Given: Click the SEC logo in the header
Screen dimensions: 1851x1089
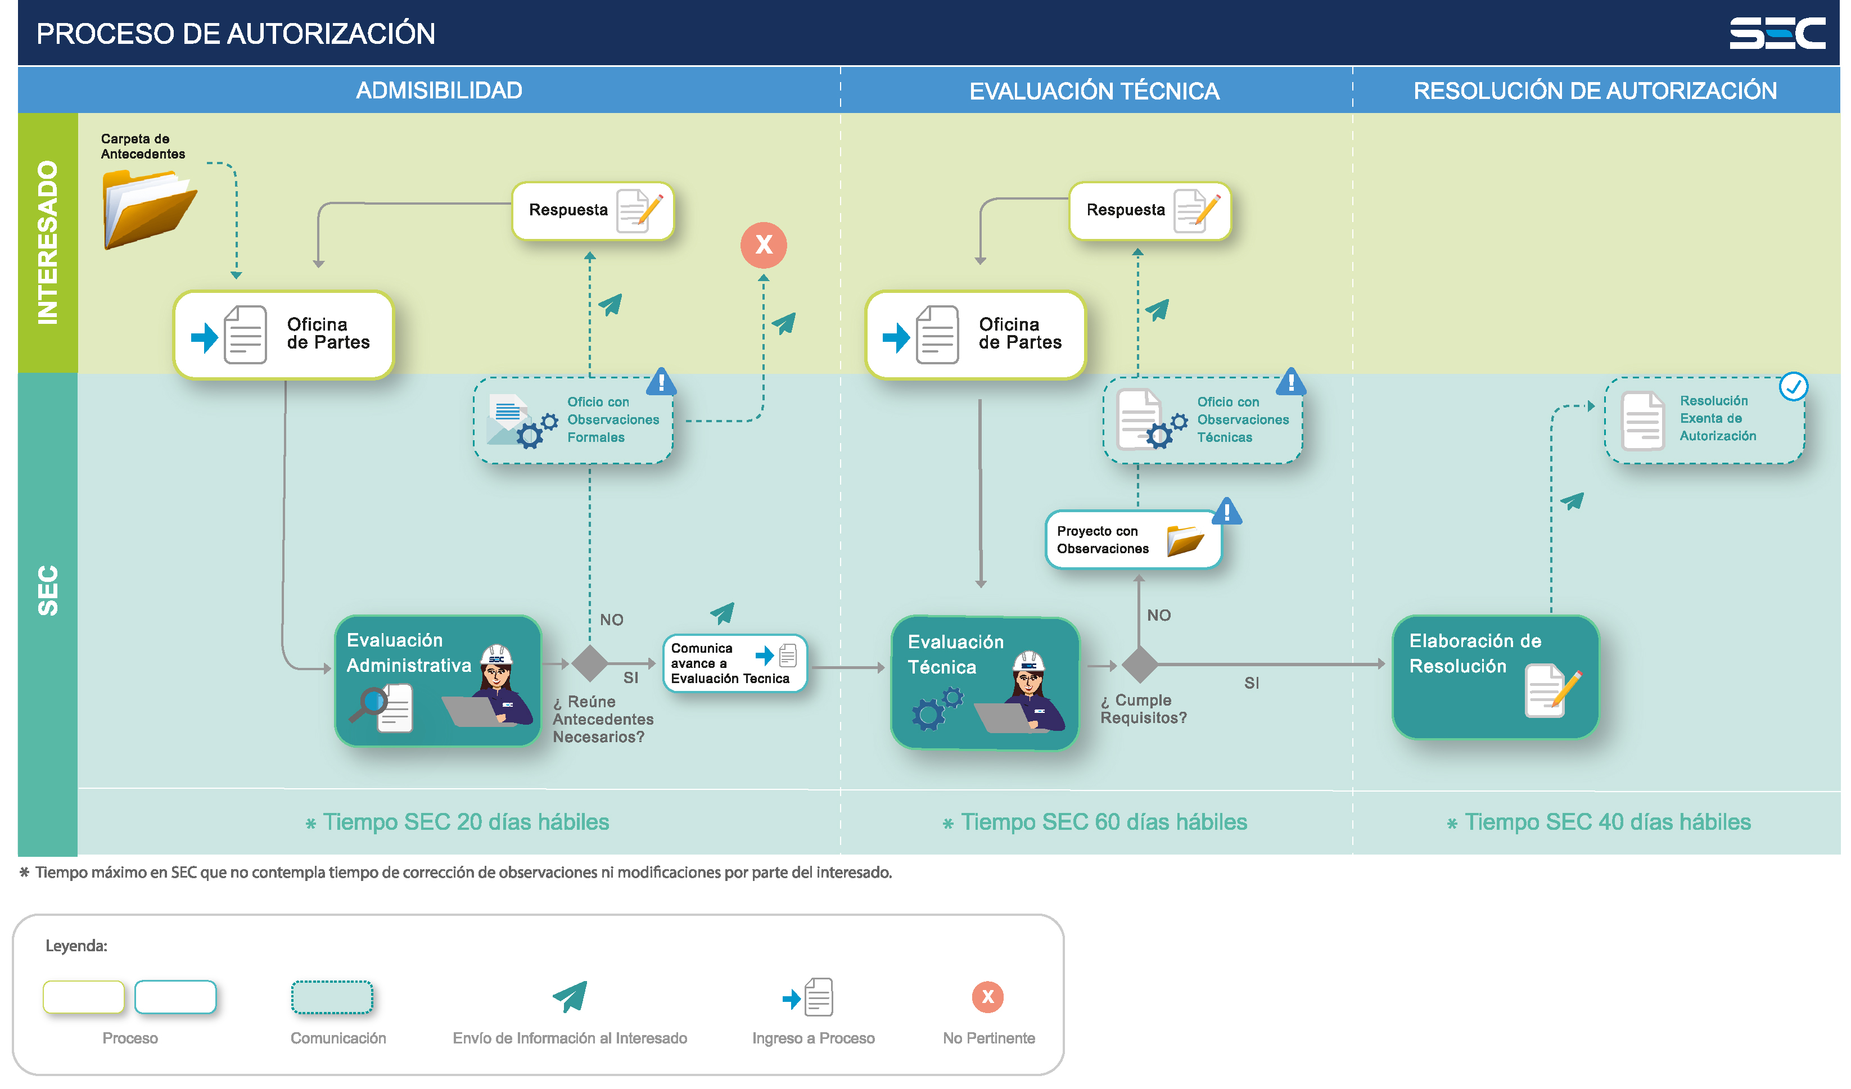Looking at the screenshot, I should click(1777, 33).
